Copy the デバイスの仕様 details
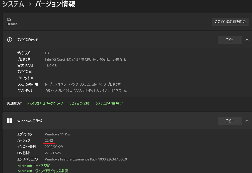Image resolution: width=252 pixels, height=173 pixels. pyautogui.click(x=230, y=40)
